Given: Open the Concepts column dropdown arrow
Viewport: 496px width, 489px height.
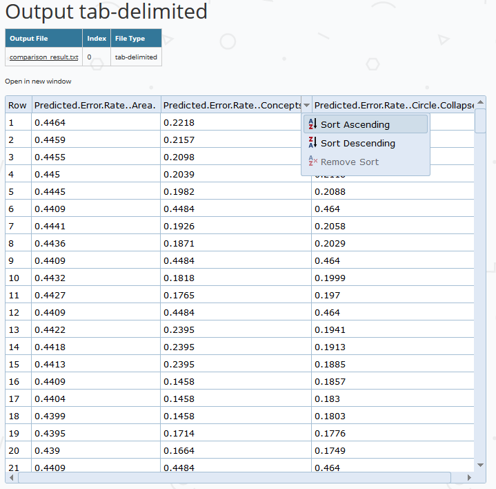Looking at the screenshot, I should [306, 105].
